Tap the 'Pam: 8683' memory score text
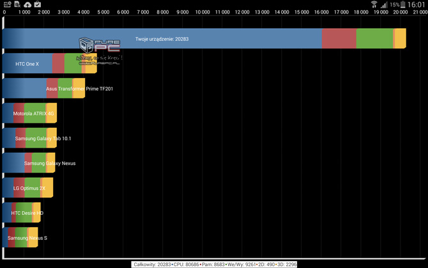This screenshot has height=268, width=428. [213, 264]
